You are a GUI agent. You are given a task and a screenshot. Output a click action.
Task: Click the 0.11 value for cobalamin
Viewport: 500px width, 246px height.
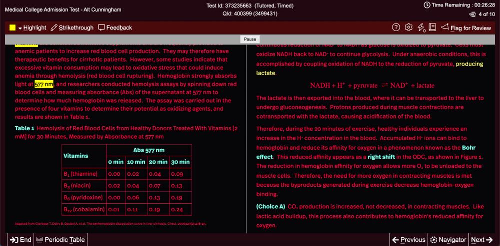[x=133, y=210]
